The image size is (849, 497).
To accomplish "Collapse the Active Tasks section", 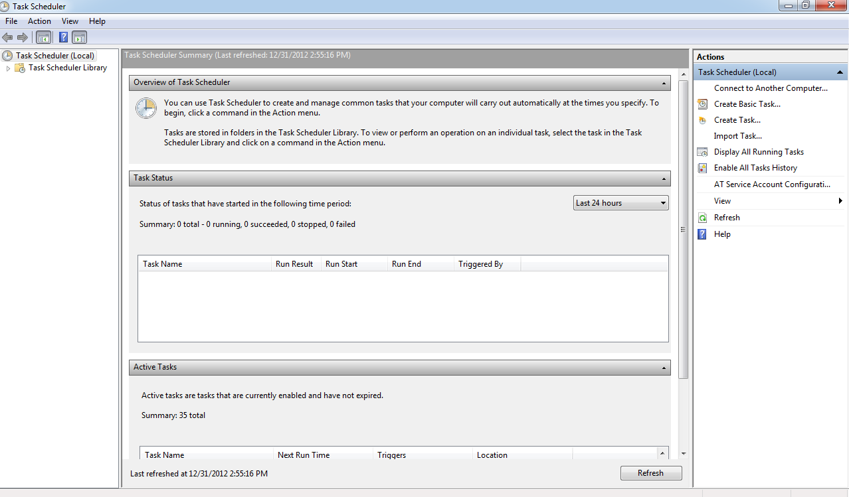I will click(664, 368).
